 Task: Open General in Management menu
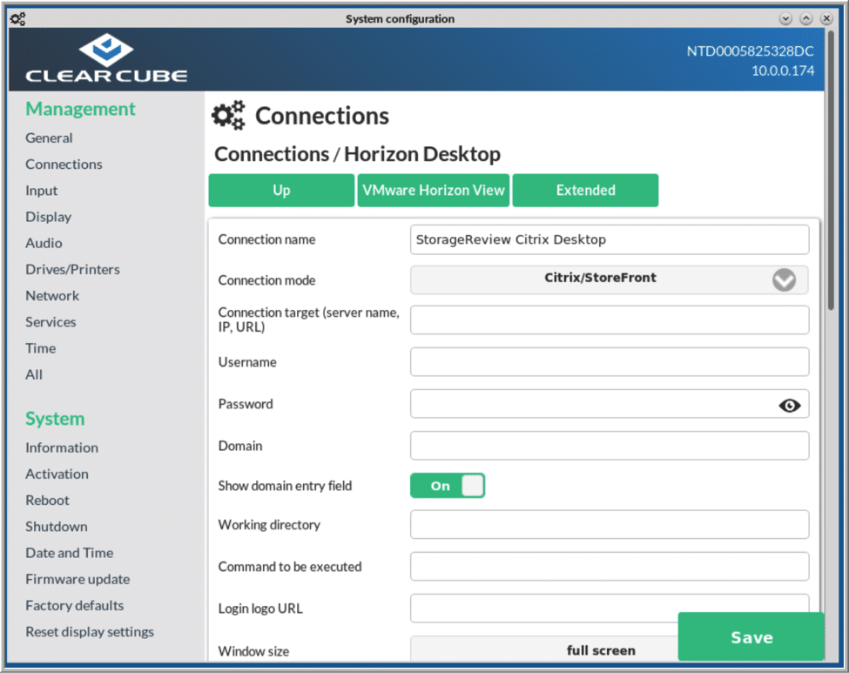coord(49,138)
